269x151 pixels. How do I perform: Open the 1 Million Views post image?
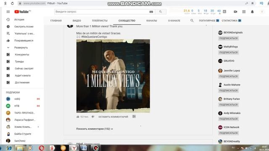113,76
